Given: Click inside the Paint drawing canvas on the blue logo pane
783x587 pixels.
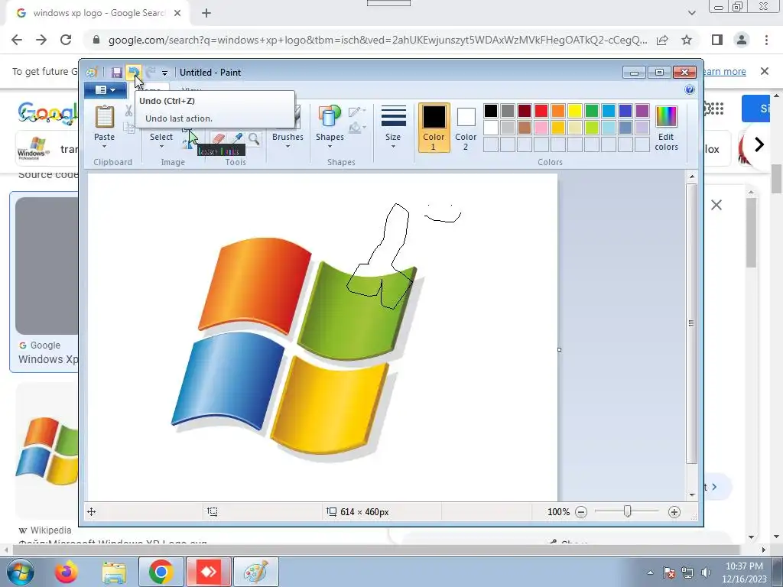Looking at the screenshot, I should 227,379.
